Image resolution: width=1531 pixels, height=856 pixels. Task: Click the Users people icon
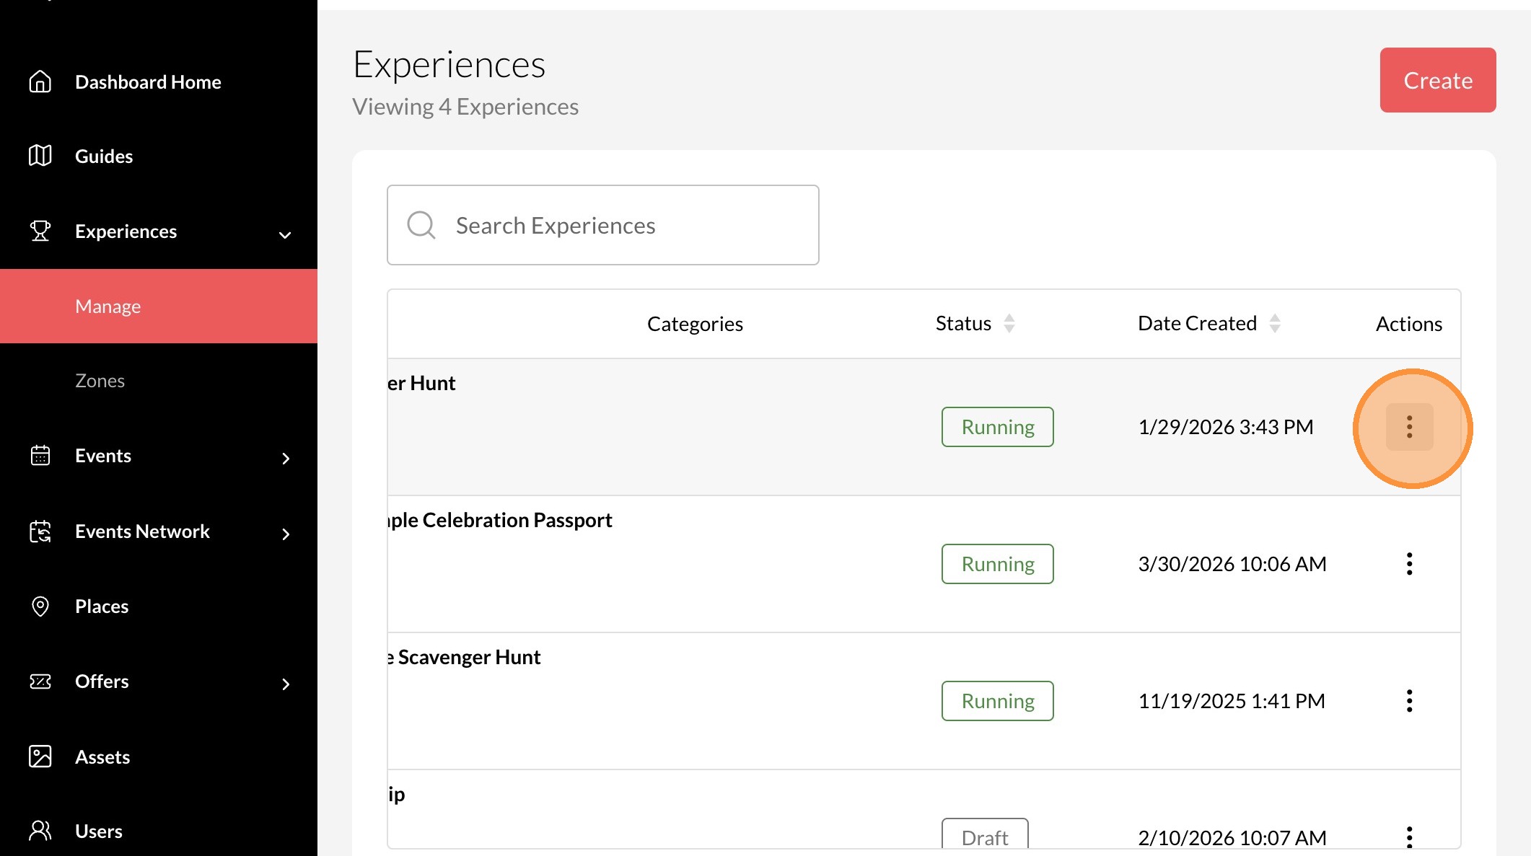coord(40,831)
